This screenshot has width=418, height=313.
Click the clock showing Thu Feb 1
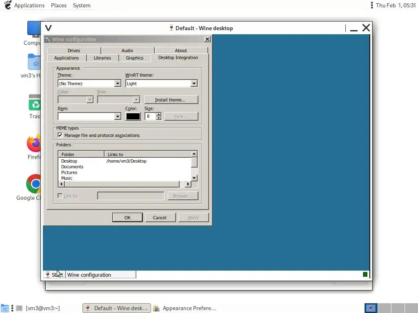tap(396, 5)
